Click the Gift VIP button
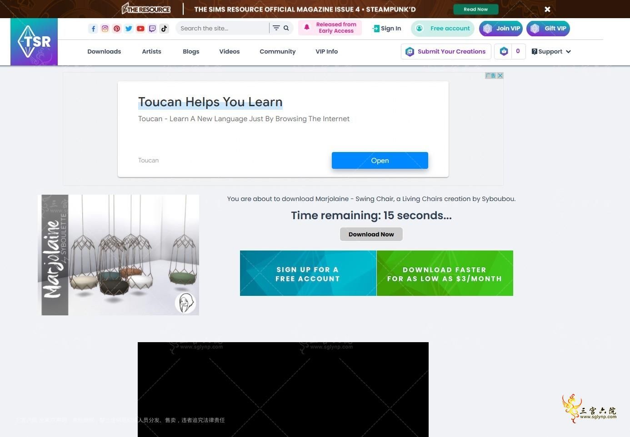Image resolution: width=630 pixels, height=437 pixels. click(548, 28)
